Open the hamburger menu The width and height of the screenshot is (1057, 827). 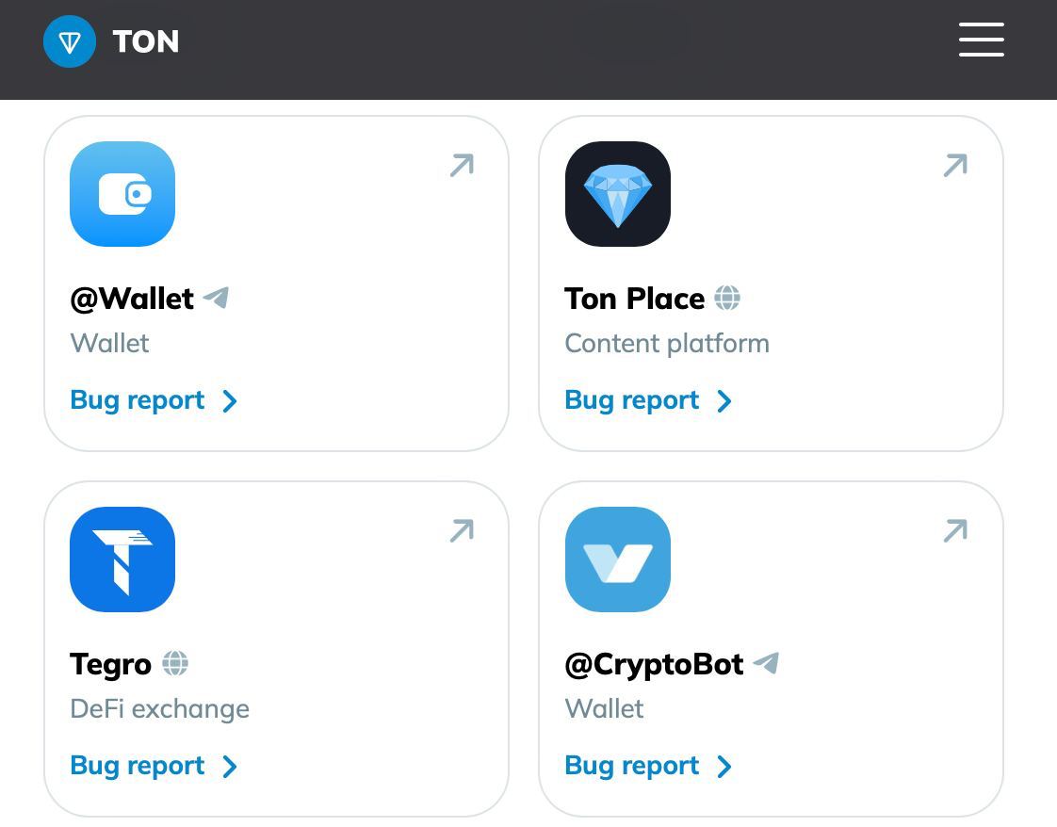click(982, 40)
